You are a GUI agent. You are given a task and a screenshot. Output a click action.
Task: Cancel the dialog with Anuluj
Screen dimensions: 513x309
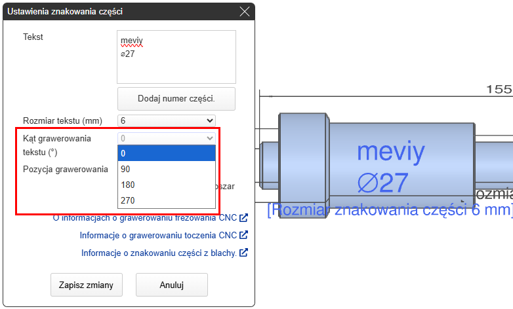pyautogui.click(x=171, y=285)
